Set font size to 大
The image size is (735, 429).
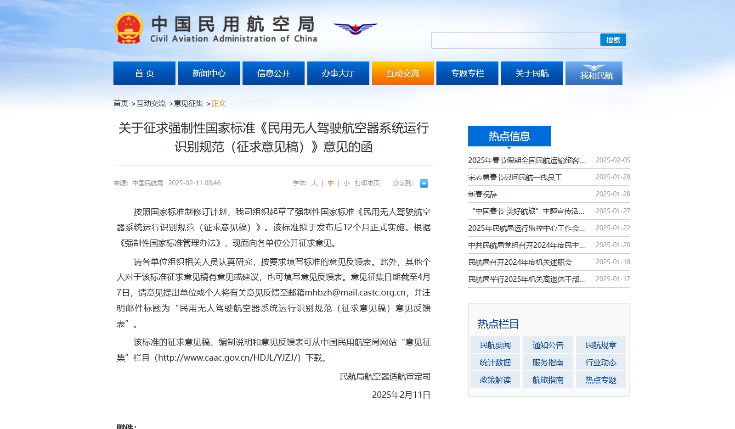pos(315,183)
